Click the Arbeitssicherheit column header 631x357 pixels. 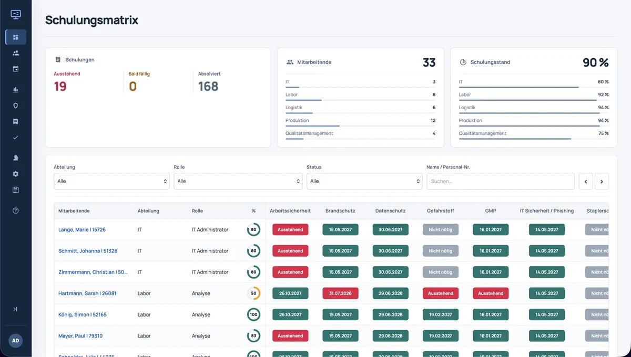pyautogui.click(x=290, y=211)
